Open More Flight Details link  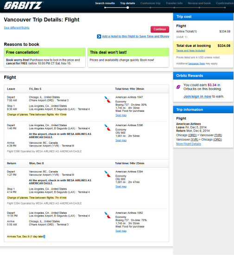[189, 144]
